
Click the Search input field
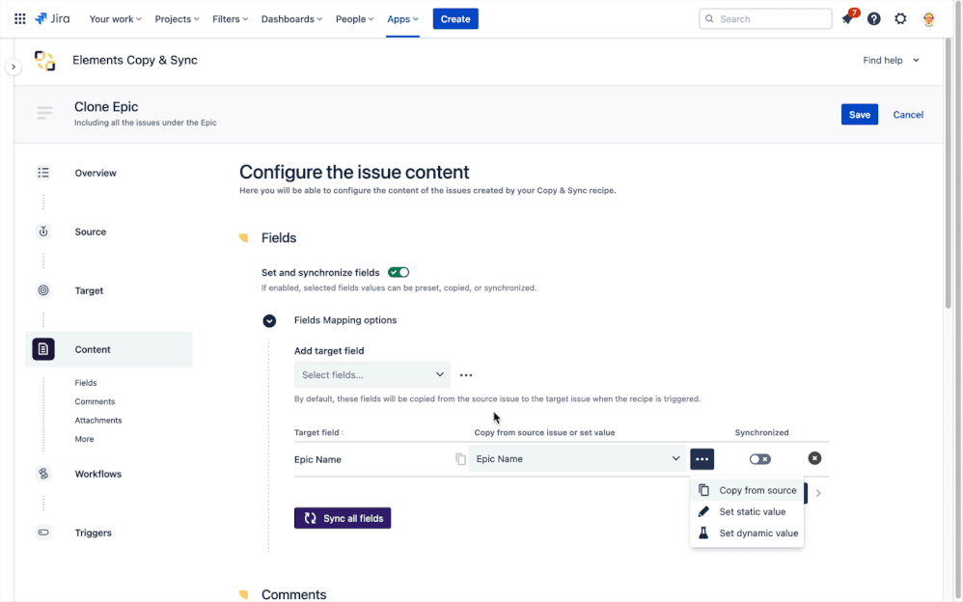pos(765,19)
